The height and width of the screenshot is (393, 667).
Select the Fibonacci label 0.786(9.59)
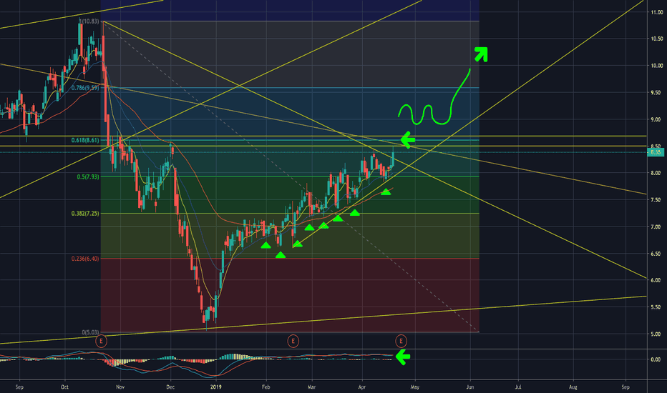(x=85, y=88)
